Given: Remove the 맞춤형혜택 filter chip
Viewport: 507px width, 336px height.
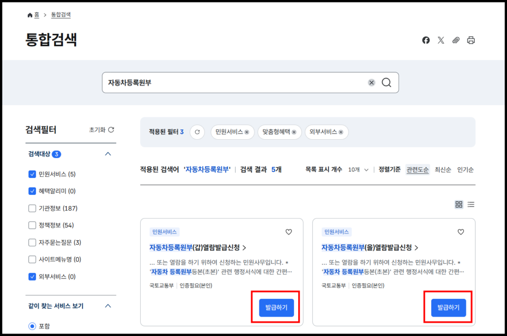Looking at the screenshot, I should click(294, 132).
